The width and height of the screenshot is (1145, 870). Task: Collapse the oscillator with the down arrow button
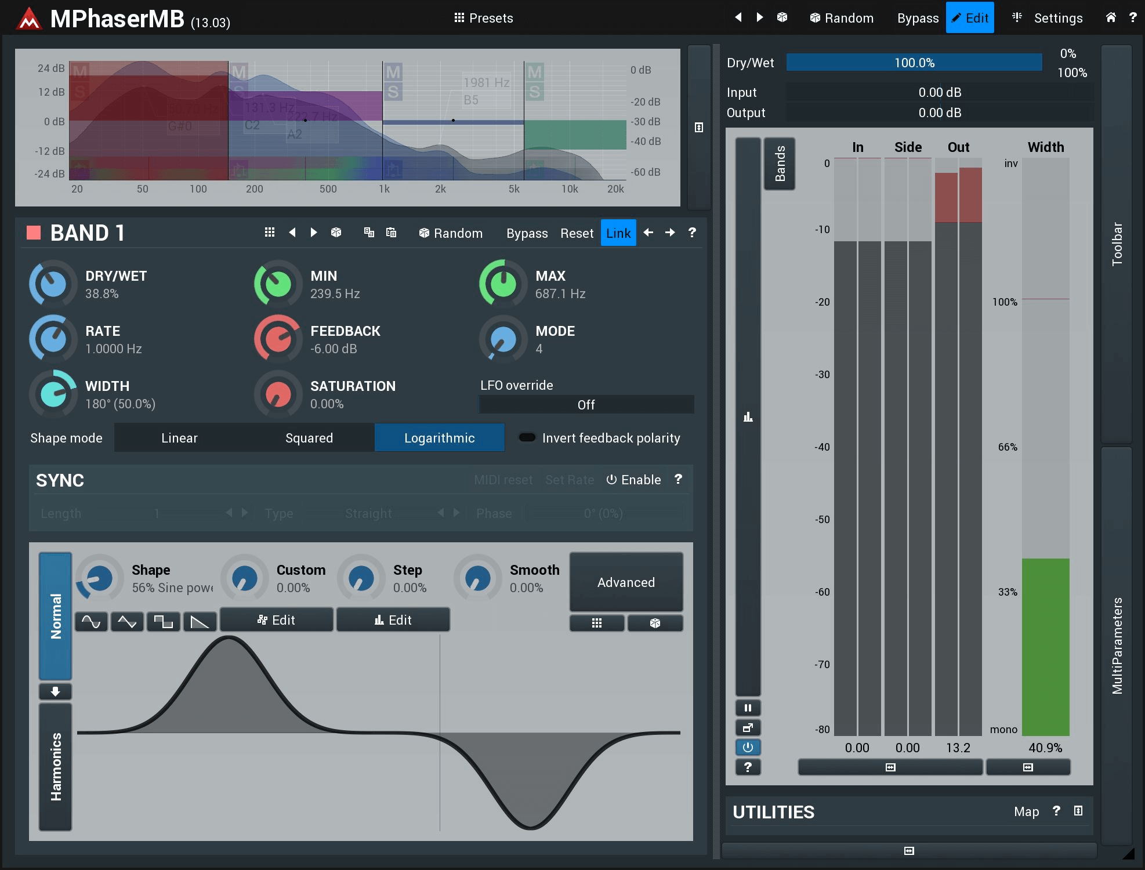click(55, 691)
